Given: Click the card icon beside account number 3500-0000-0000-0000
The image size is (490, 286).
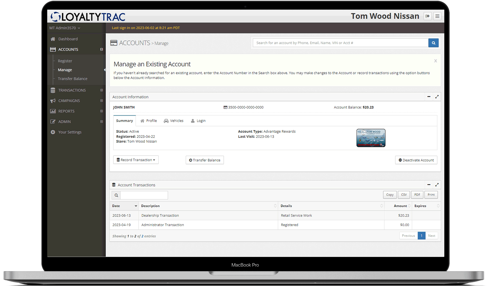Looking at the screenshot, I should pos(225,107).
